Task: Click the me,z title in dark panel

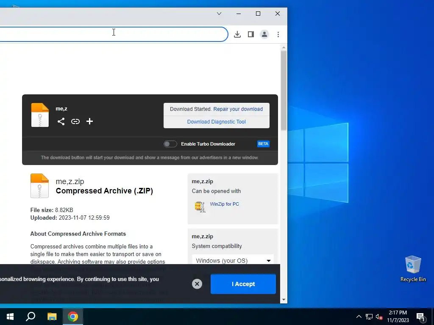Action: pos(61,109)
